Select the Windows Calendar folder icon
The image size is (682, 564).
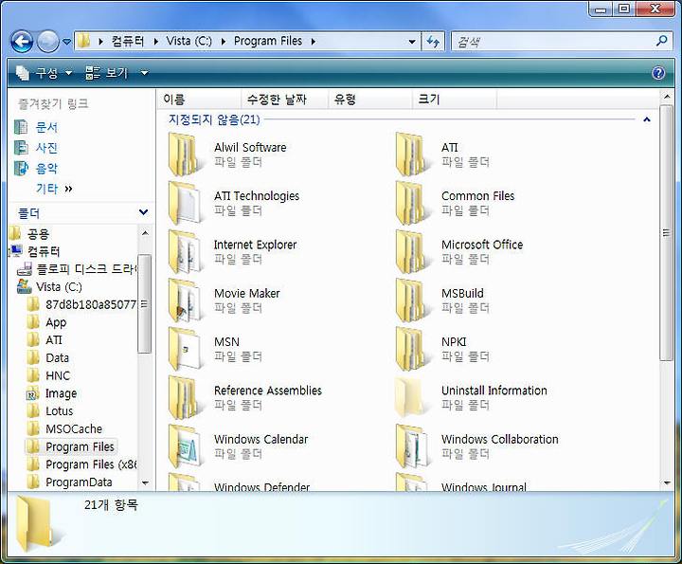coord(185,446)
